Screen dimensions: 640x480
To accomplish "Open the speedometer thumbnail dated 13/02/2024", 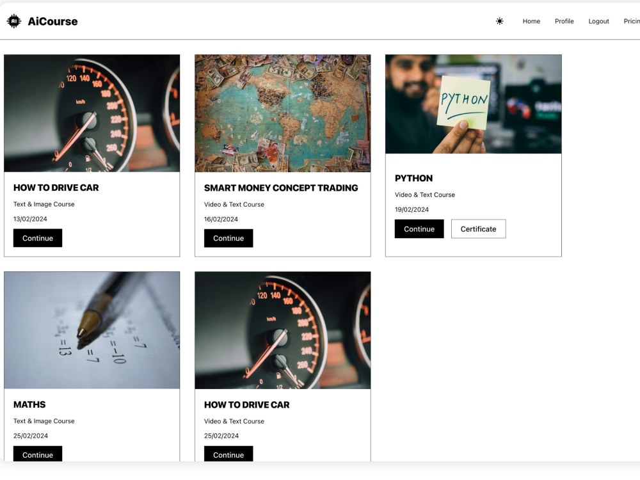I will pyautogui.click(x=92, y=113).
